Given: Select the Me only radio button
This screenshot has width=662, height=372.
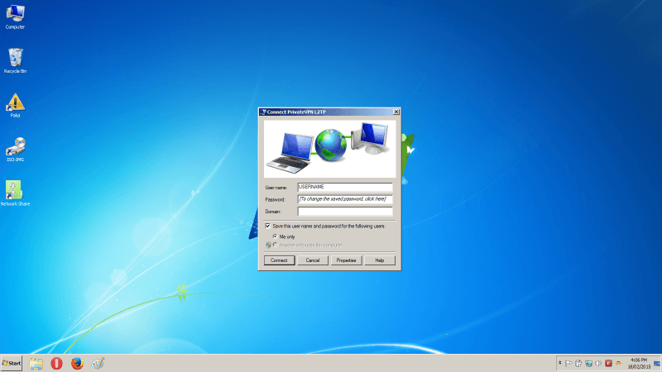Looking at the screenshot, I should tap(276, 236).
